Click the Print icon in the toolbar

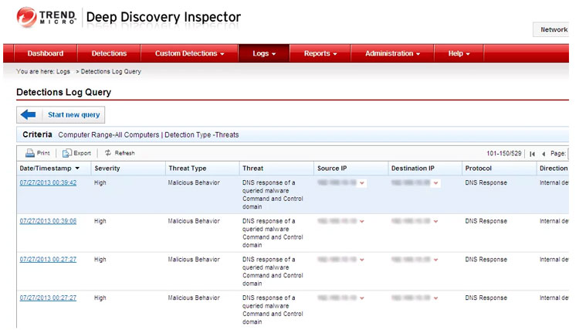[x=29, y=153]
